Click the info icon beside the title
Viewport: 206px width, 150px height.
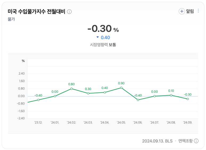tap(69, 12)
